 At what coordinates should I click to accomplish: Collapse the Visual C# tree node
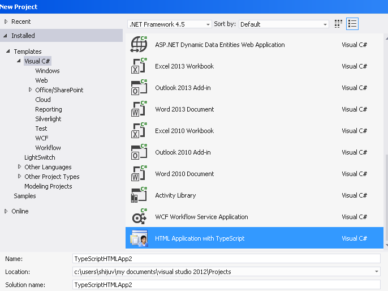19,61
